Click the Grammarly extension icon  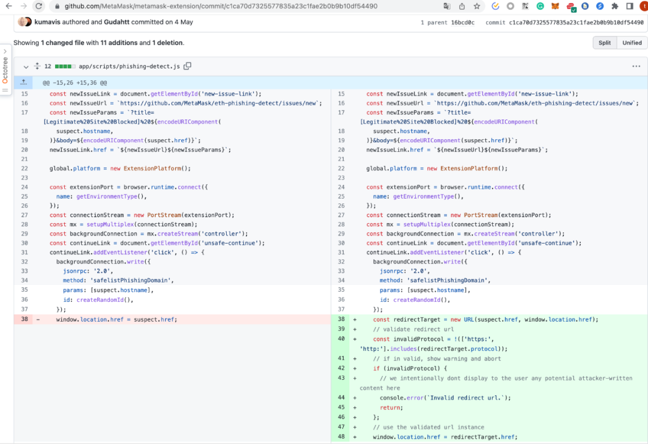(540, 6)
